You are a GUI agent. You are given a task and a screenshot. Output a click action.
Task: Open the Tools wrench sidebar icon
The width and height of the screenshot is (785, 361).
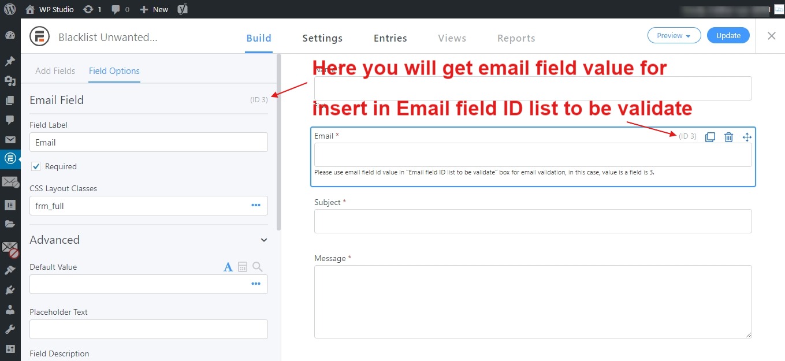pyautogui.click(x=10, y=329)
